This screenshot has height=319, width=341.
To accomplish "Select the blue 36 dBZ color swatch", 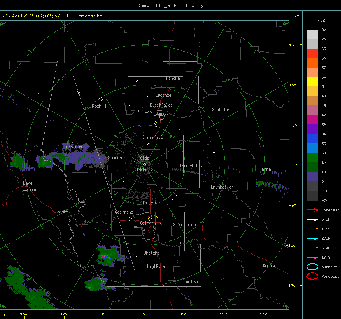I will click(312, 139).
